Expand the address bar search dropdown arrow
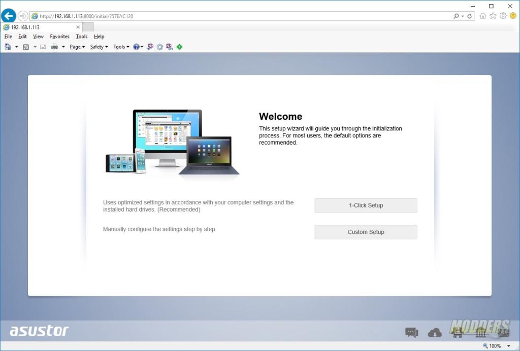This screenshot has height=351, width=520. [463, 16]
